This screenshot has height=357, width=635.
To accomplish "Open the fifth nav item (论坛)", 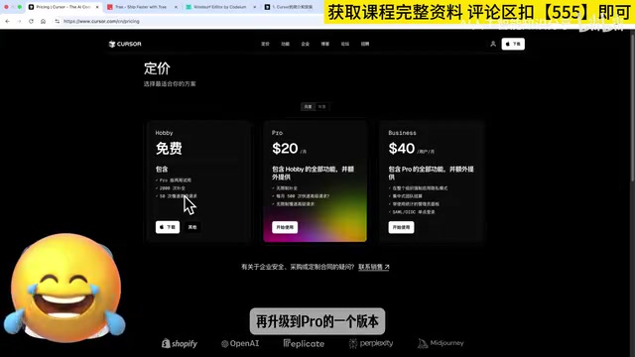I will point(344,44).
